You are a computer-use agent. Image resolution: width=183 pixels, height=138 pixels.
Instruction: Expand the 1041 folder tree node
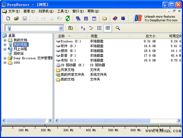pos(5,63)
